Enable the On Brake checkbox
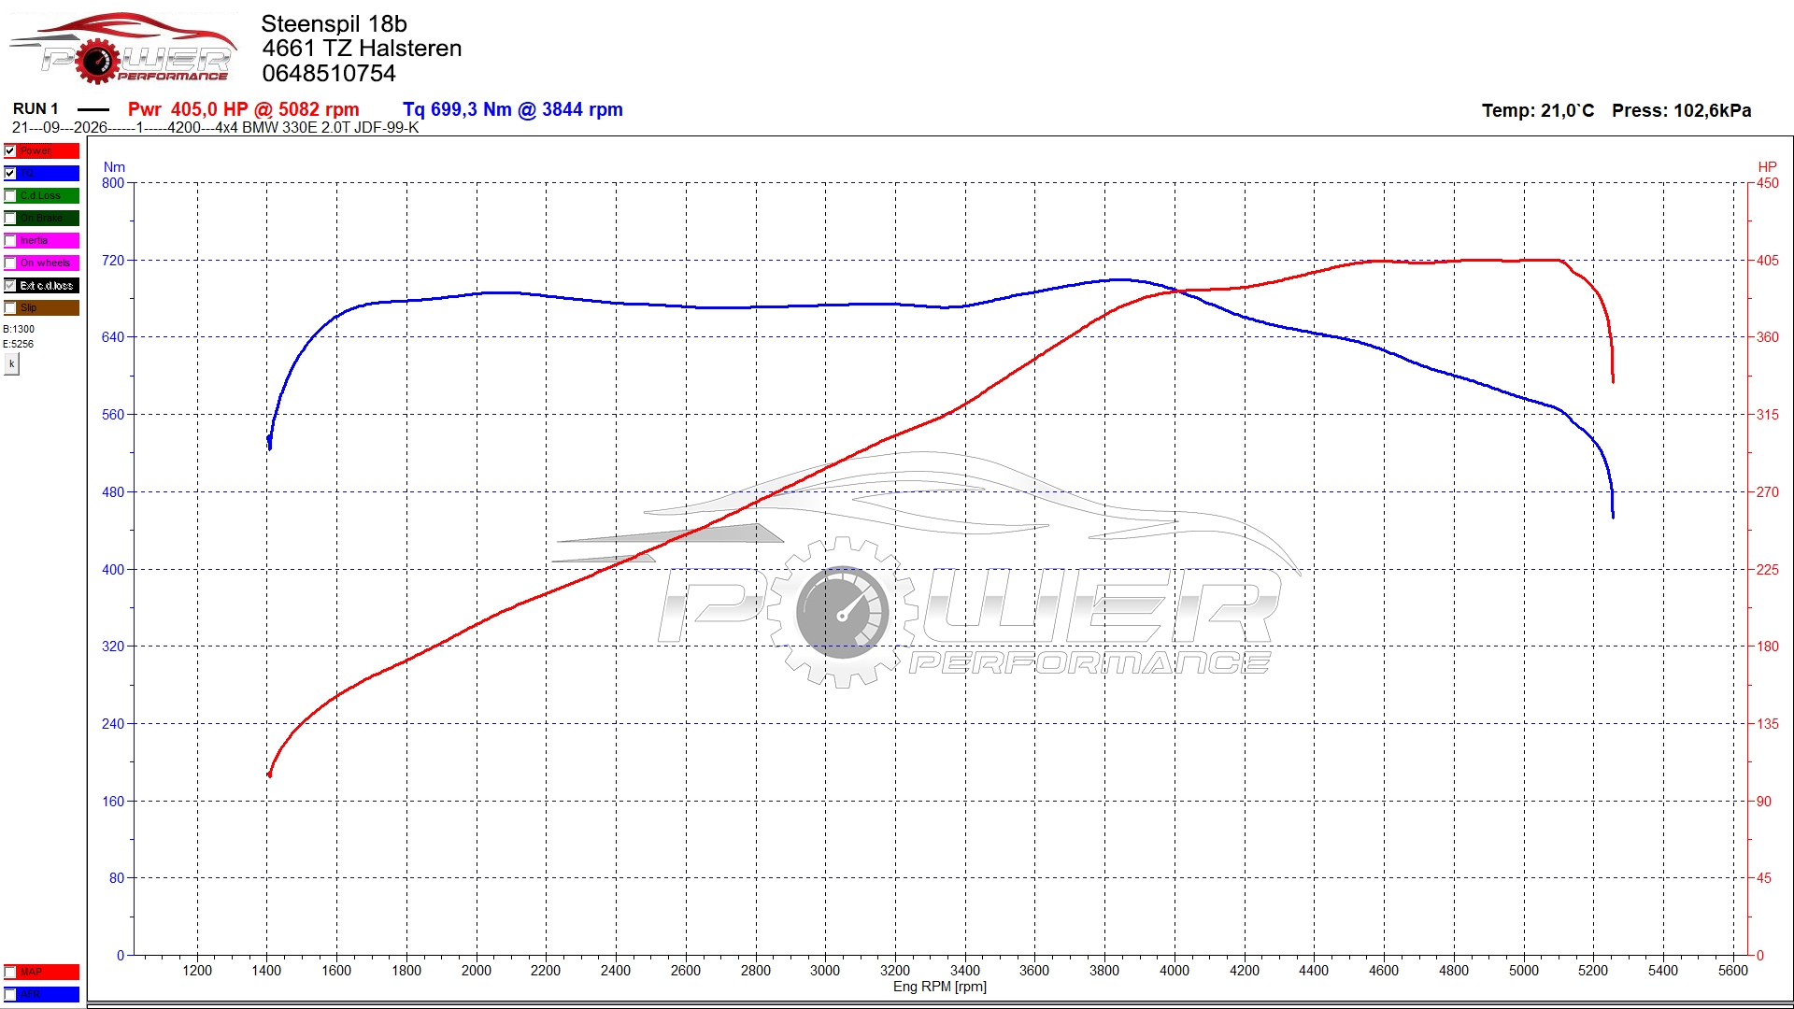 [x=10, y=218]
